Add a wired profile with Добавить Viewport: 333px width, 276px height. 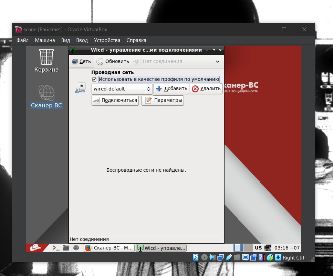coord(171,89)
